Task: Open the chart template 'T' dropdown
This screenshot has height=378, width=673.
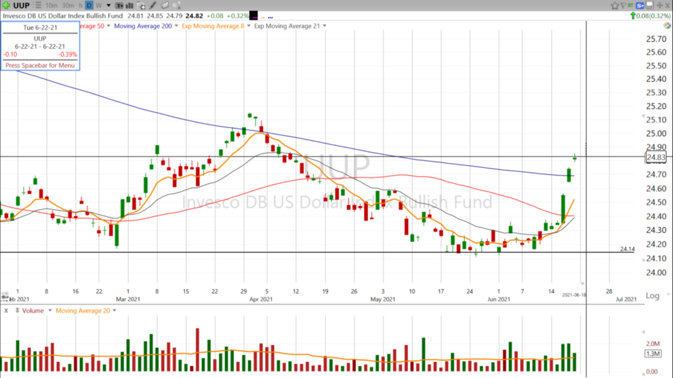Action: tap(119, 6)
